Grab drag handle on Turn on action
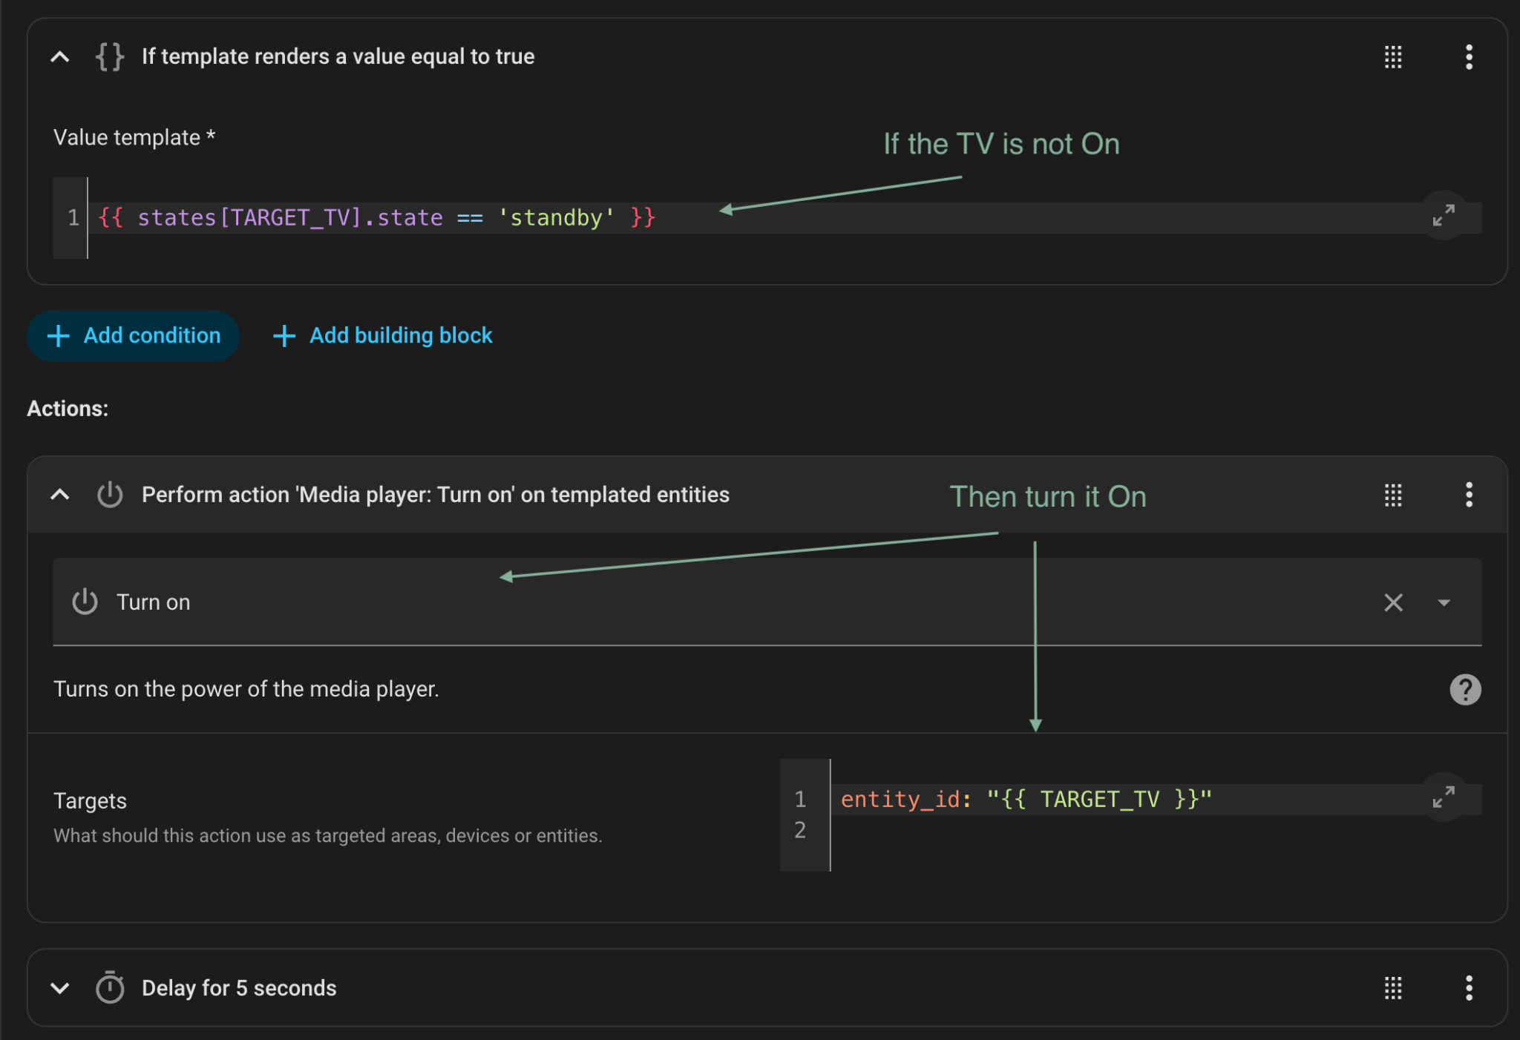This screenshot has height=1040, width=1520. (x=1393, y=495)
